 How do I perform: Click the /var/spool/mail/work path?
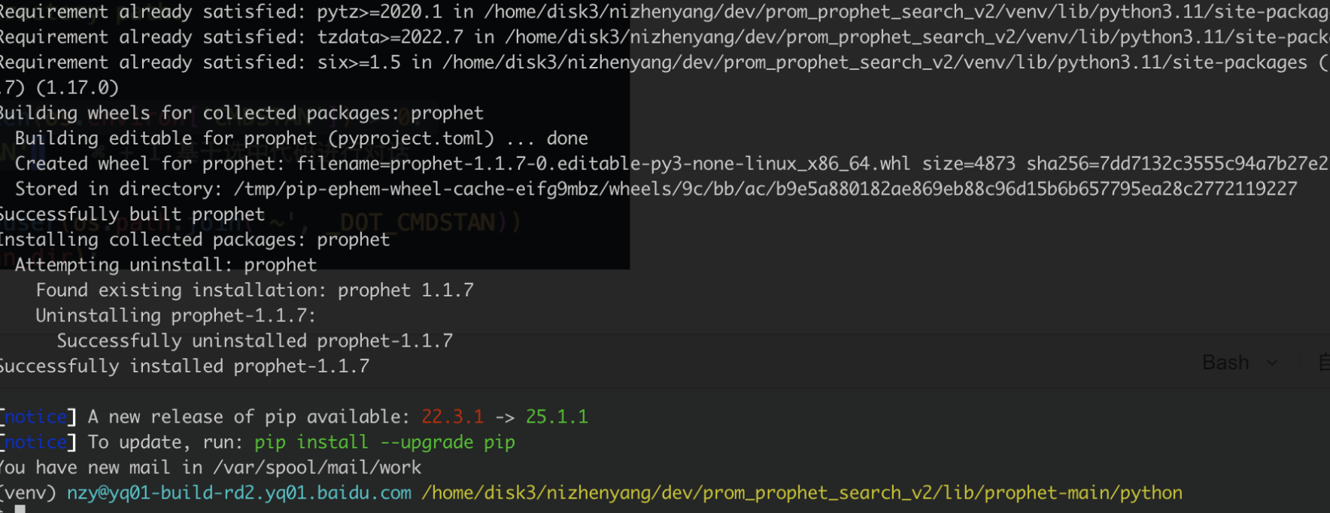(317, 467)
